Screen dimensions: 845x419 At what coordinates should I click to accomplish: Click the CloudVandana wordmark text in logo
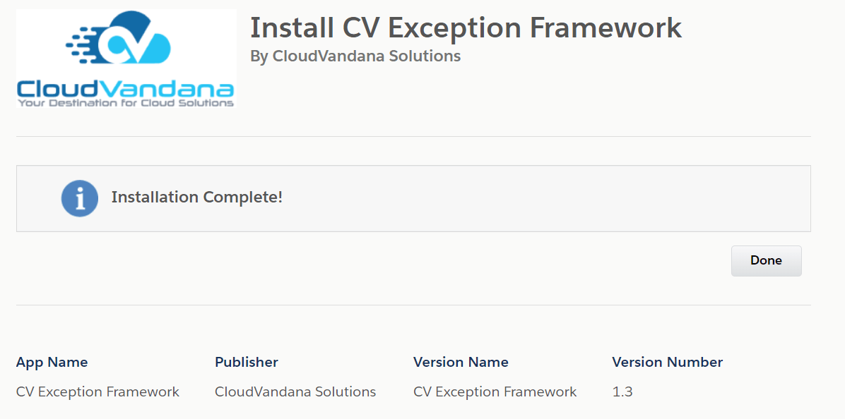(126, 87)
